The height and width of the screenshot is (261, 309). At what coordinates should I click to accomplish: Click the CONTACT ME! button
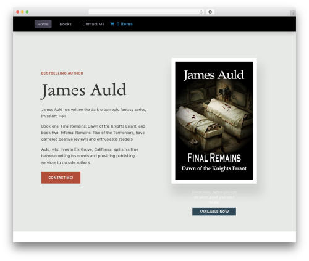[x=61, y=178]
